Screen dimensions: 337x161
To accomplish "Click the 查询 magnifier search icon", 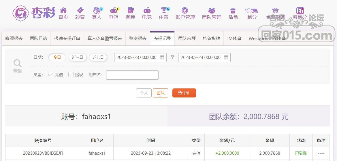I will (17, 64).
